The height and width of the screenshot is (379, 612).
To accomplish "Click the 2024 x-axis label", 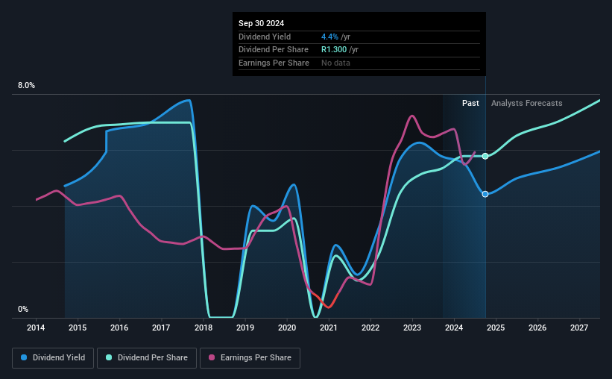I will click(454, 328).
